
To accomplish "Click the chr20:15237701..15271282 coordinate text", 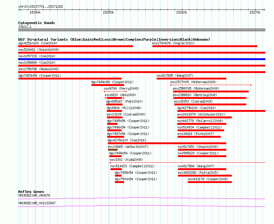I will pyautogui.click(x=41, y=7).
